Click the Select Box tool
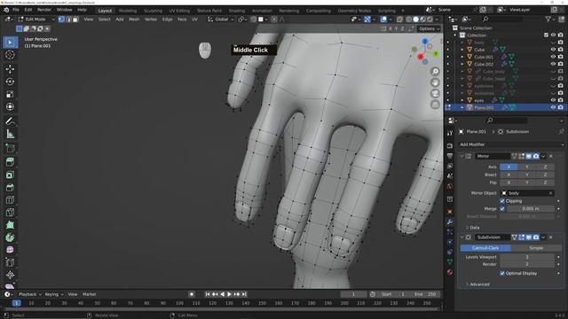Viewport: 568px width, 319px height. [x=10, y=43]
